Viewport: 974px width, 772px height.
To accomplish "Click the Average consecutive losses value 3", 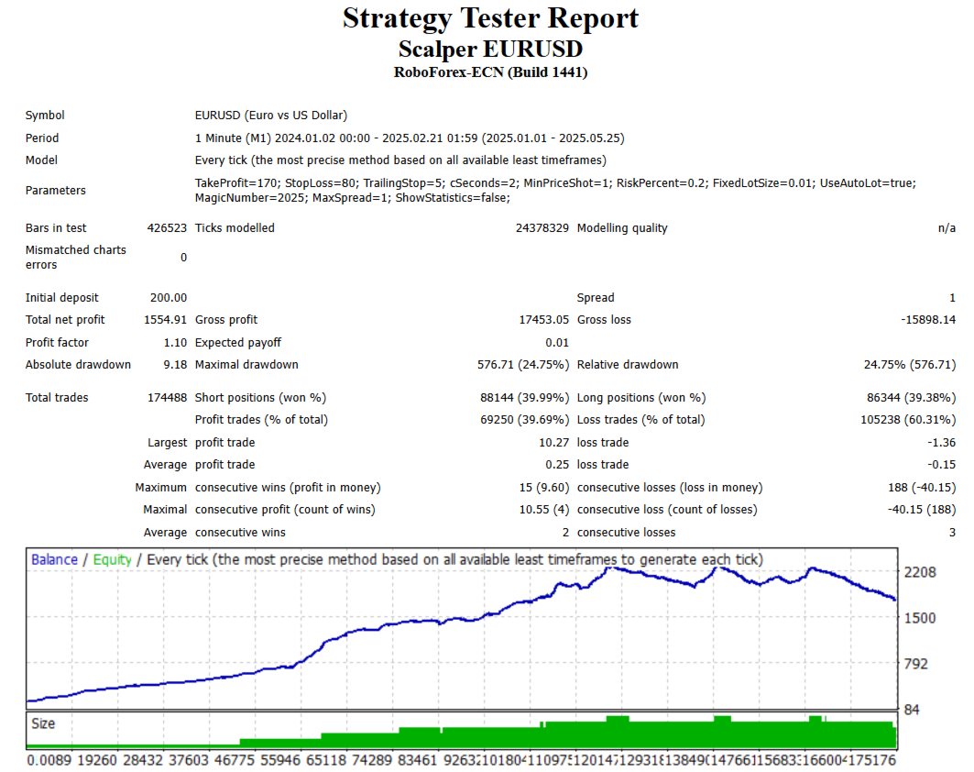I will pos(952,533).
